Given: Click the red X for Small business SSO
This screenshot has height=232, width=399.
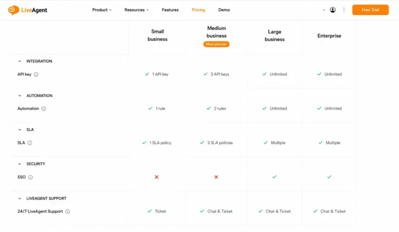Looking at the screenshot, I should [x=157, y=177].
